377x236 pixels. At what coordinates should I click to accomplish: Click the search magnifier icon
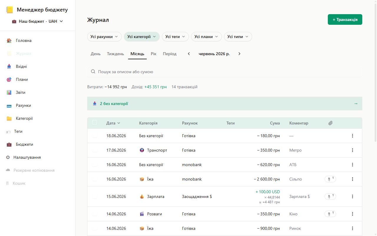click(x=93, y=72)
